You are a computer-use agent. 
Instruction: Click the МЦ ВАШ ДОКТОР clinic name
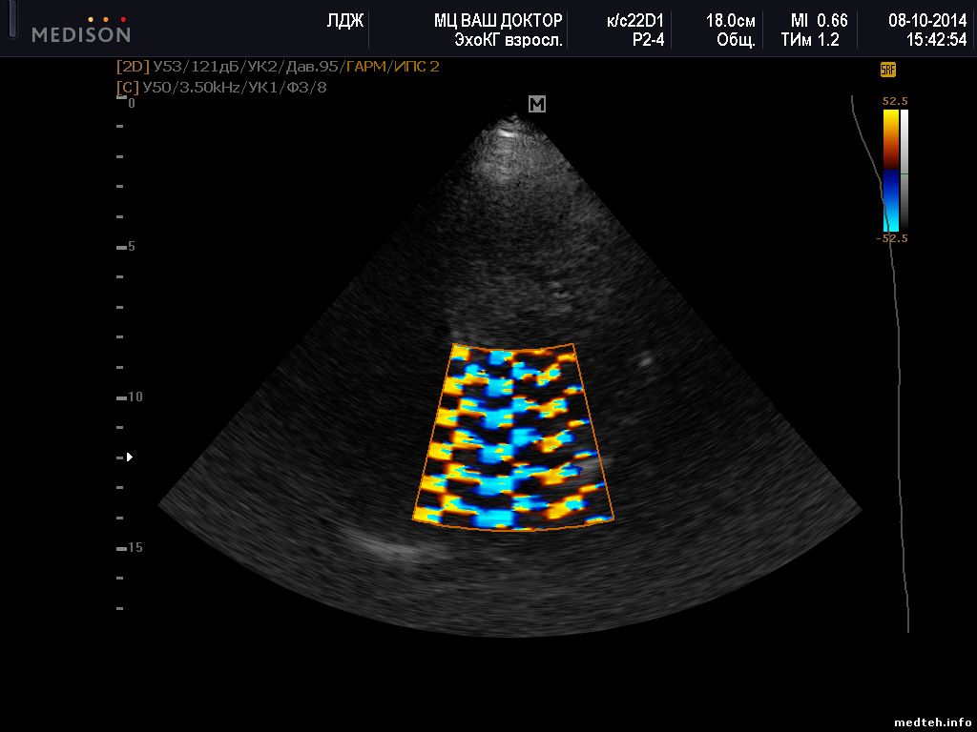498,20
